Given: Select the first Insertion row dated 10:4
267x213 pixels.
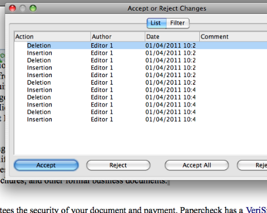Looking at the screenshot, I should click(141, 90).
